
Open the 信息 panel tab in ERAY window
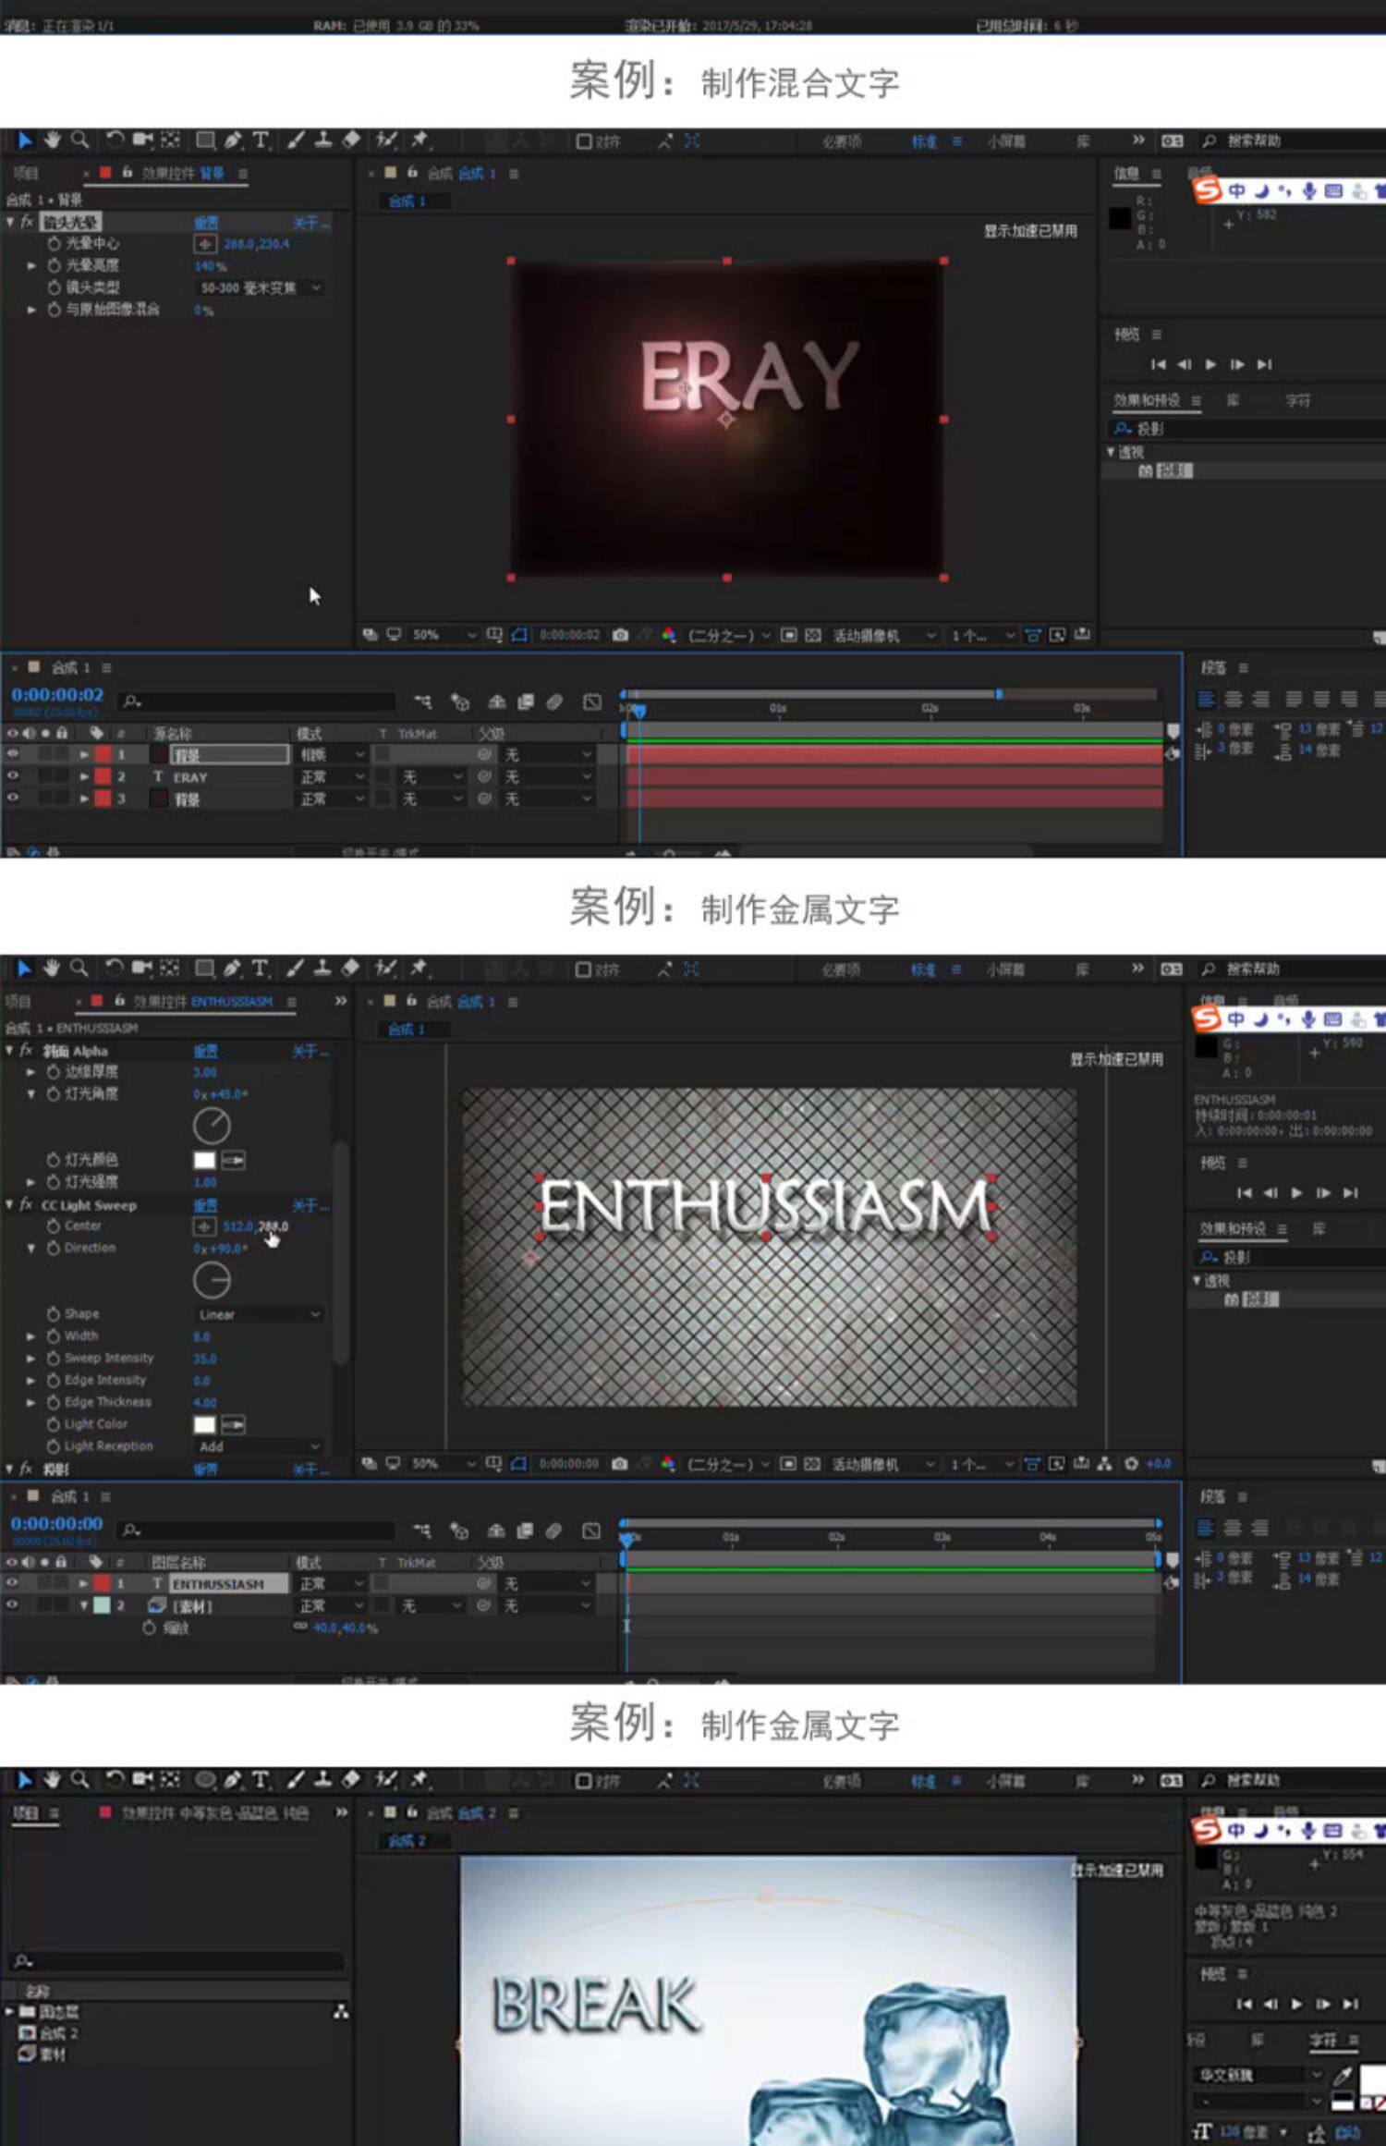[x=1126, y=173]
